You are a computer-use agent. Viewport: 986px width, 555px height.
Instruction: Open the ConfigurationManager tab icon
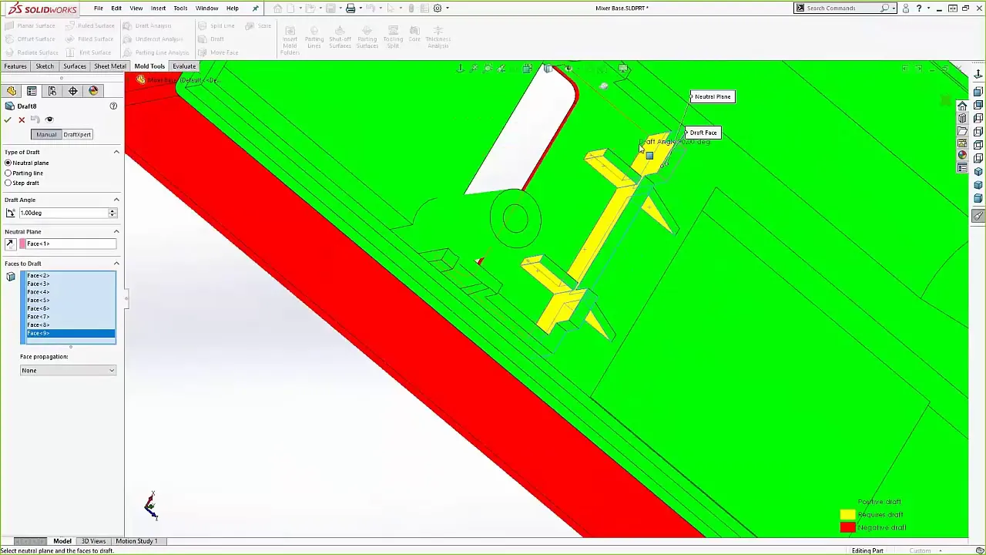[52, 91]
